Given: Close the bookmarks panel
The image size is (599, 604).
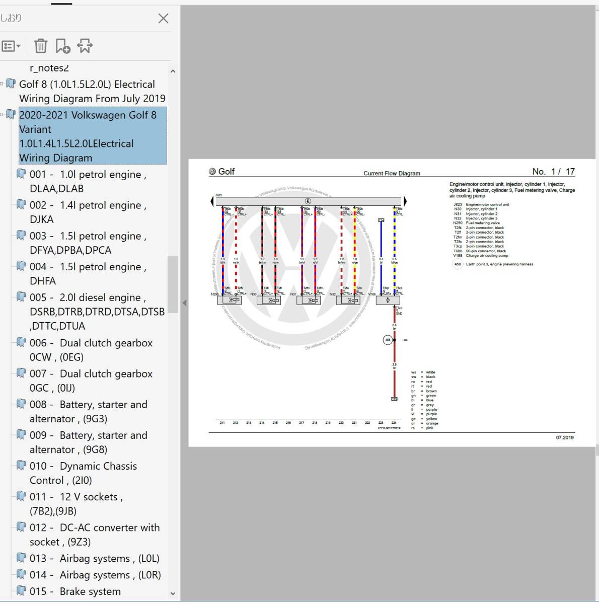Looking at the screenshot, I should pyautogui.click(x=163, y=19).
